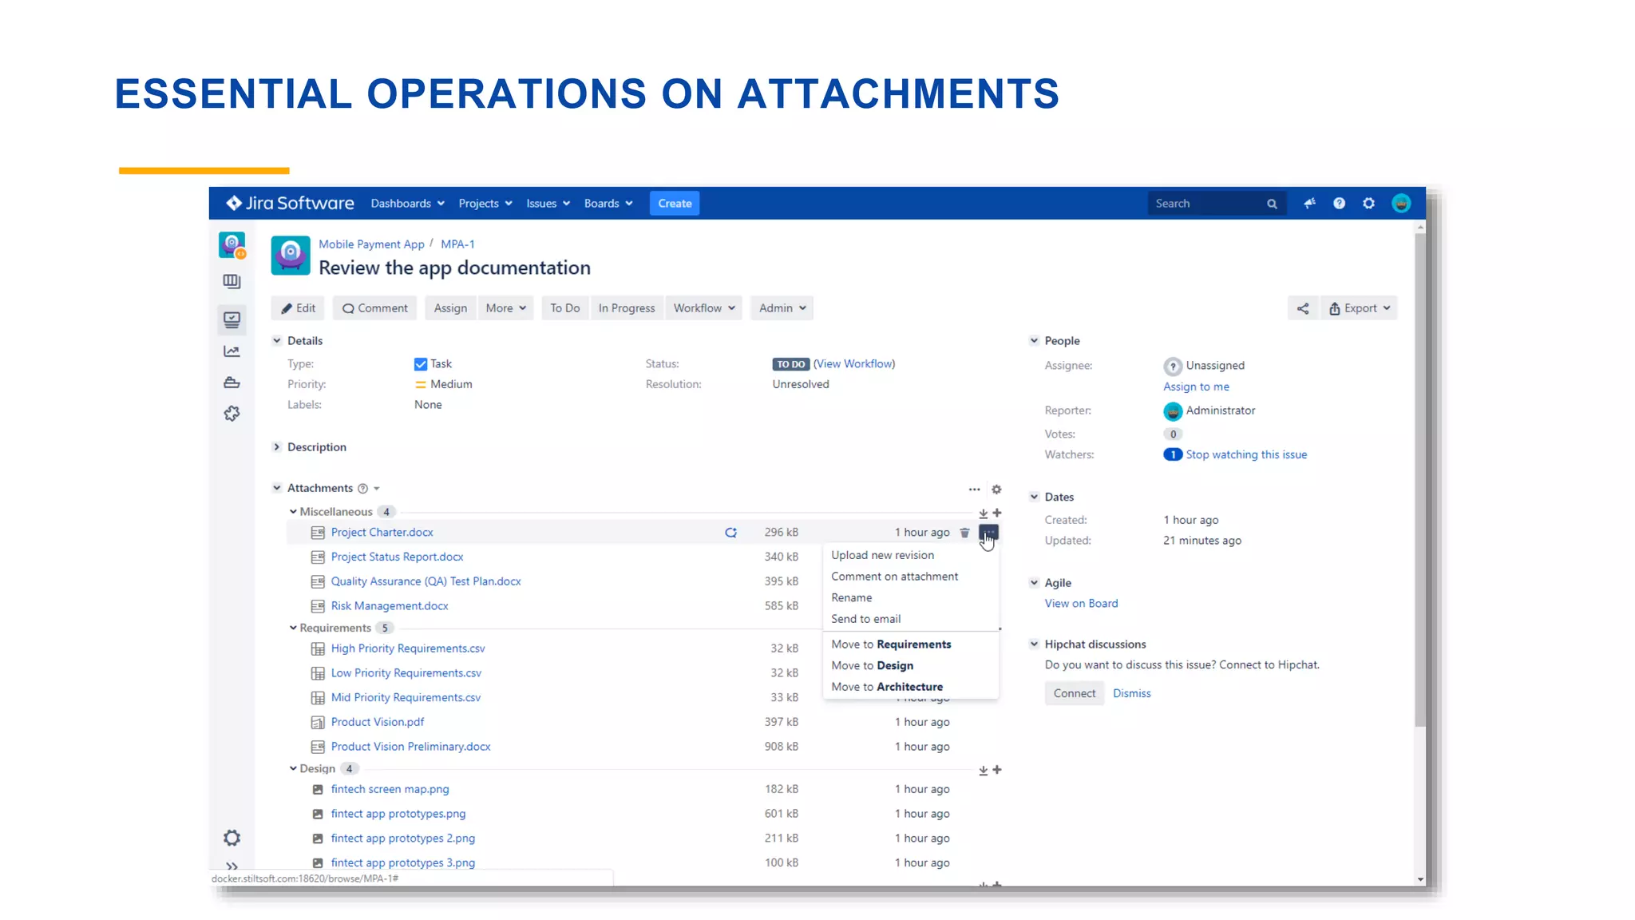The image size is (1635, 920).
Task: Collapse the Design category
Action: [x=293, y=769]
